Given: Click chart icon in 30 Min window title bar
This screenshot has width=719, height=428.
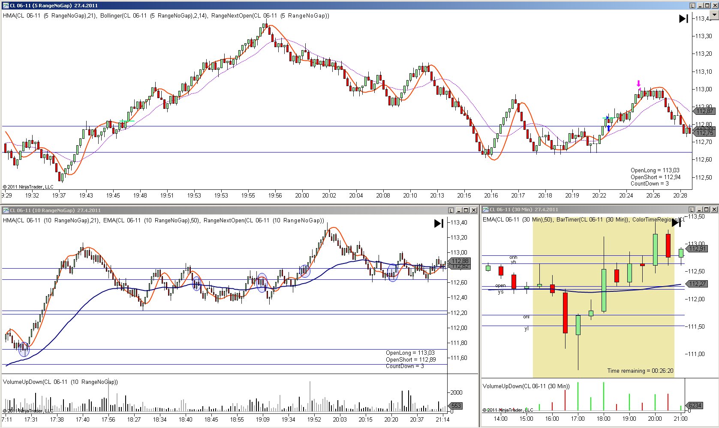Looking at the screenshot, I should 486,210.
